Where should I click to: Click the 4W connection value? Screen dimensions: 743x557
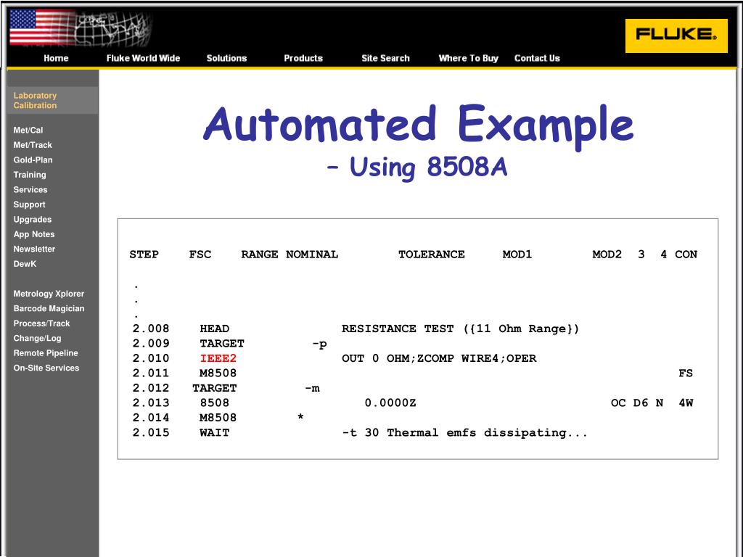click(686, 403)
